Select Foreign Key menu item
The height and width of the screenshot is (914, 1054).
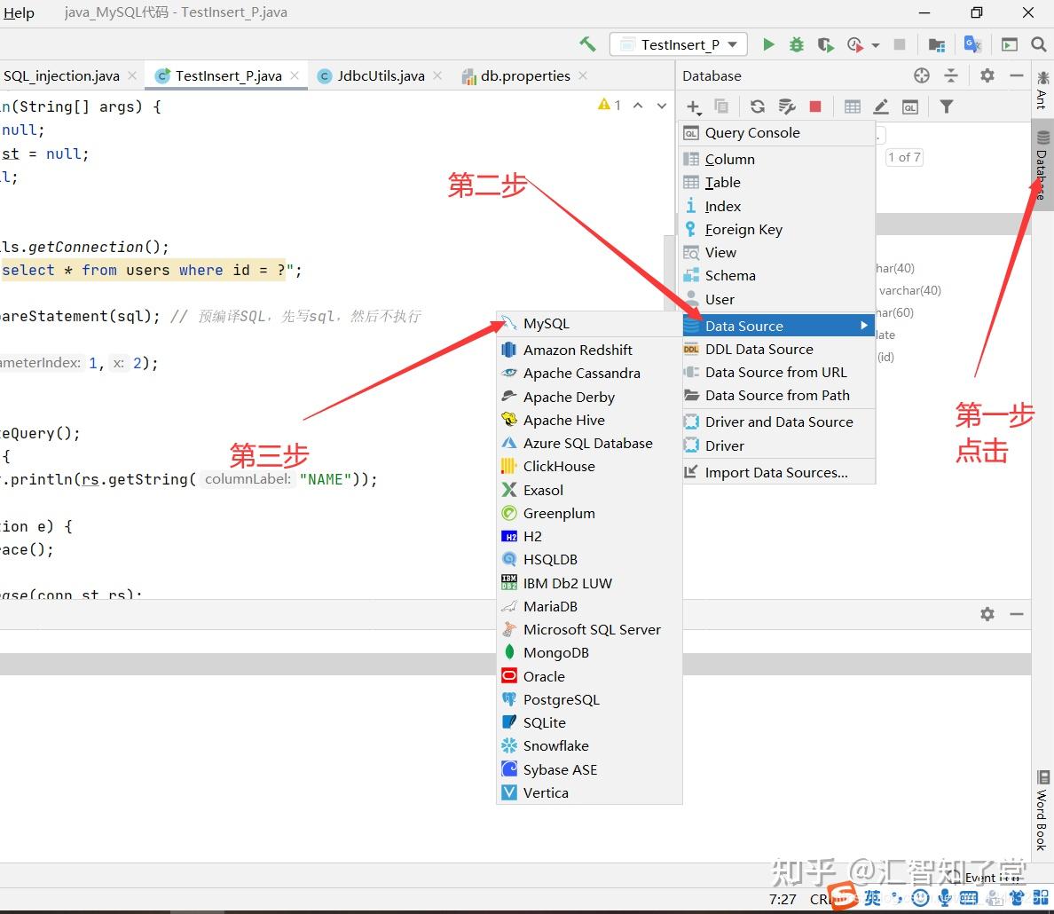click(x=778, y=229)
